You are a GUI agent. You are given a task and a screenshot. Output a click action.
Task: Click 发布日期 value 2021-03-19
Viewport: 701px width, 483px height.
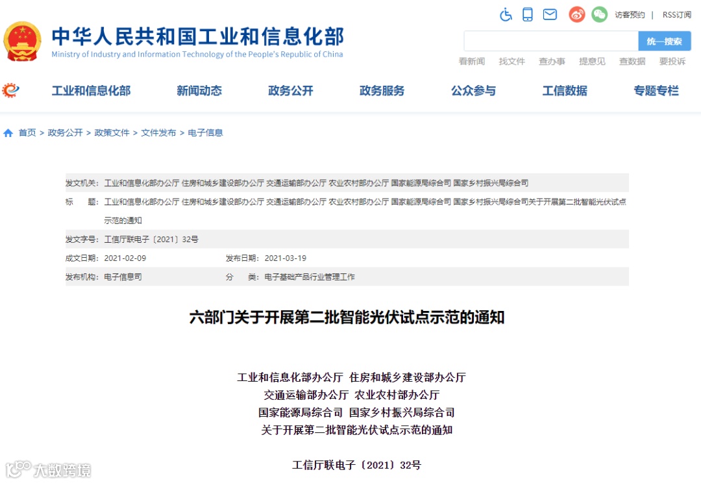coord(285,258)
